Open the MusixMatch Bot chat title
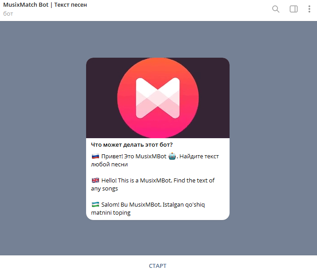The image size is (317, 271). [x=45, y=5]
